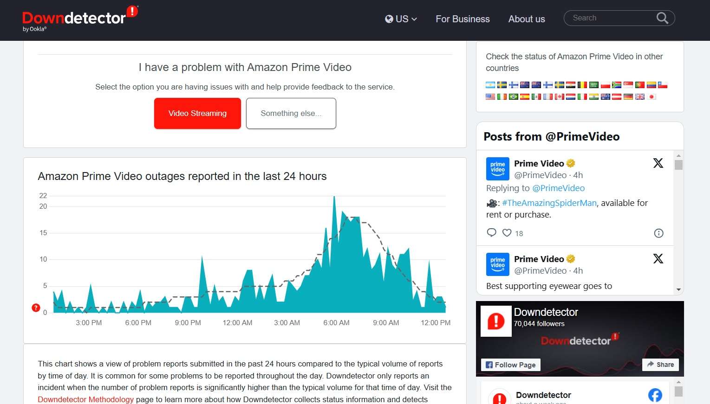Click the magnifying glass search icon

coord(662,18)
